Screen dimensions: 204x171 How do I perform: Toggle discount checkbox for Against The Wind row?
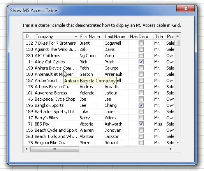[141, 49]
